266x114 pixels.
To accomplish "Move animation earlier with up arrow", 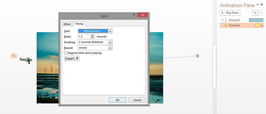I will pos(255,13).
